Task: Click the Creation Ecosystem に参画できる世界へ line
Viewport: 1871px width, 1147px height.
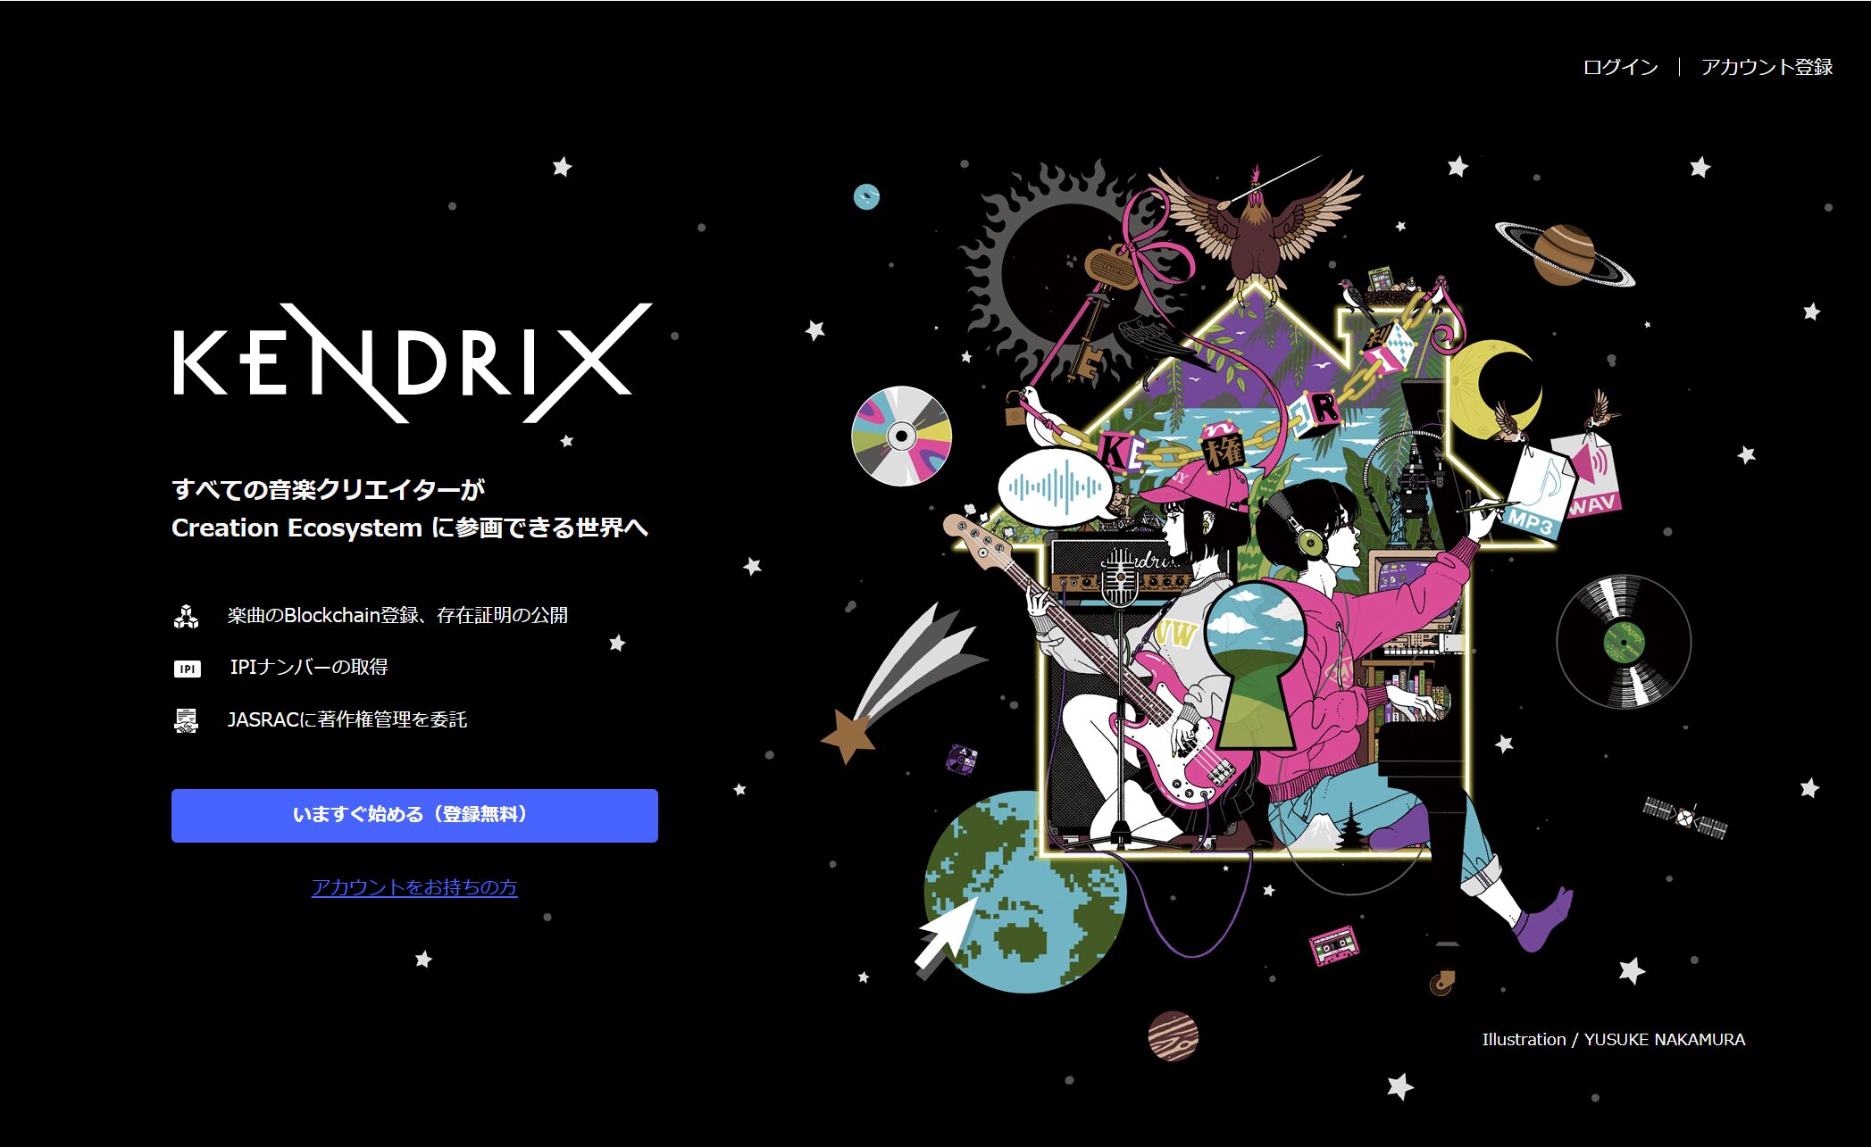Action: [x=410, y=528]
